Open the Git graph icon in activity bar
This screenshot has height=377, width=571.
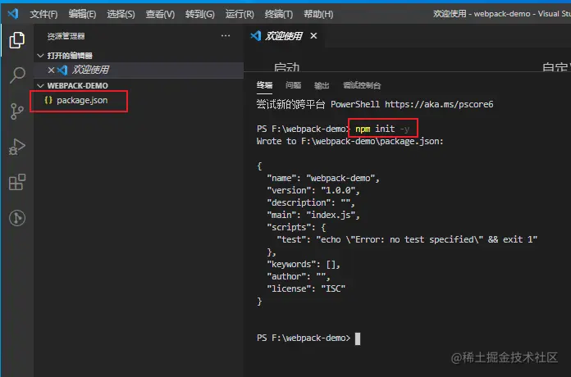coord(17,218)
